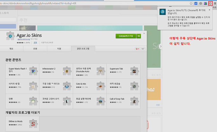Image resolution: width=217 pixels, height=132 pixels.
Task: Open the Slither.io Mods title
Action: [x=16, y=121]
